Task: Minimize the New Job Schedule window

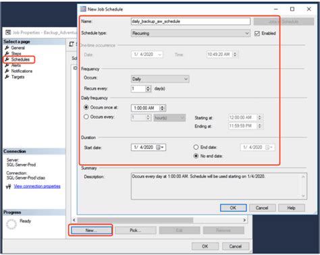Action: pos(276,9)
